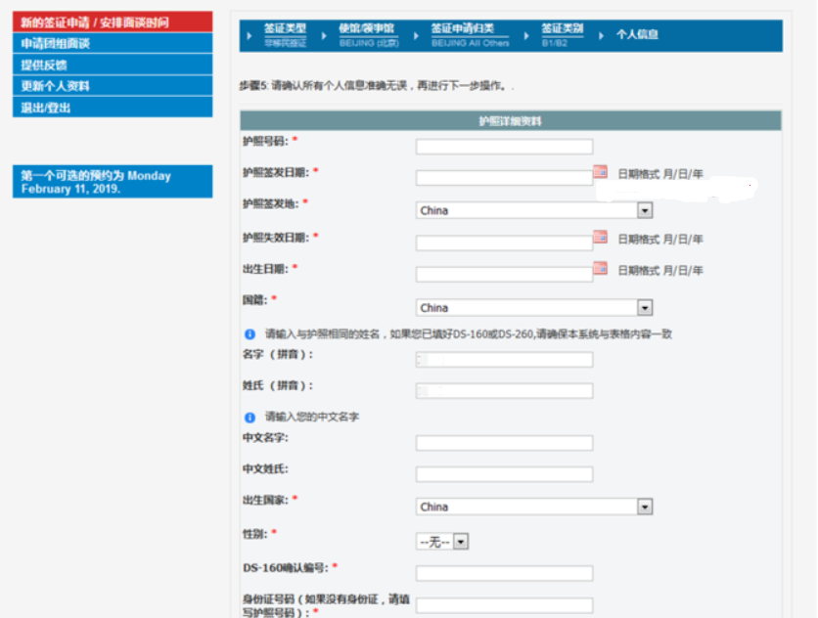The width and height of the screenshot is (818, 618).
Task: Open calendar picker for 护照签发日期
Action: pyautogui.click(x=600, y=171)
